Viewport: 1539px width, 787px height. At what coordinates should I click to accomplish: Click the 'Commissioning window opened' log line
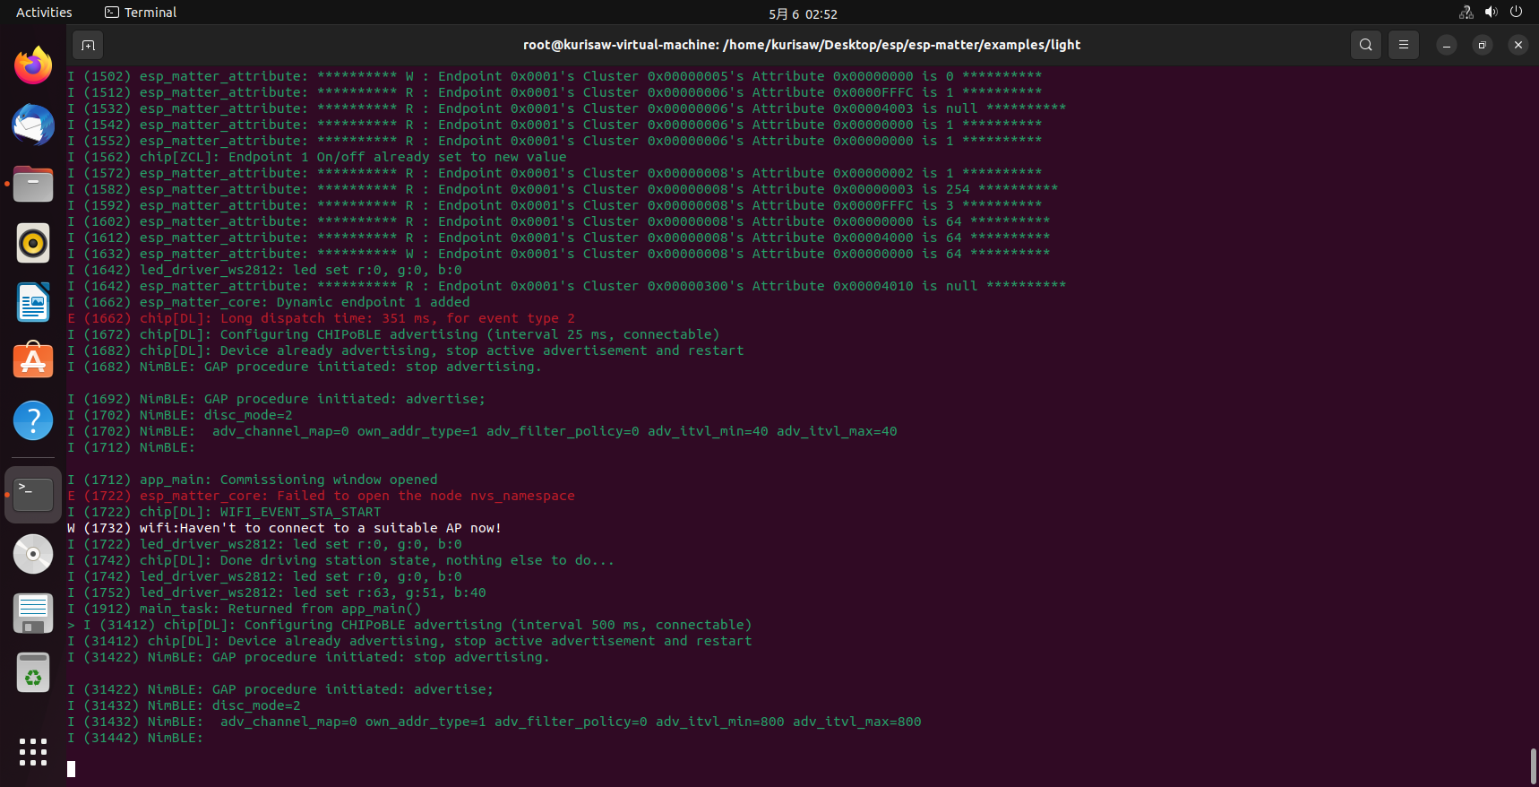(x=253, y=480)
